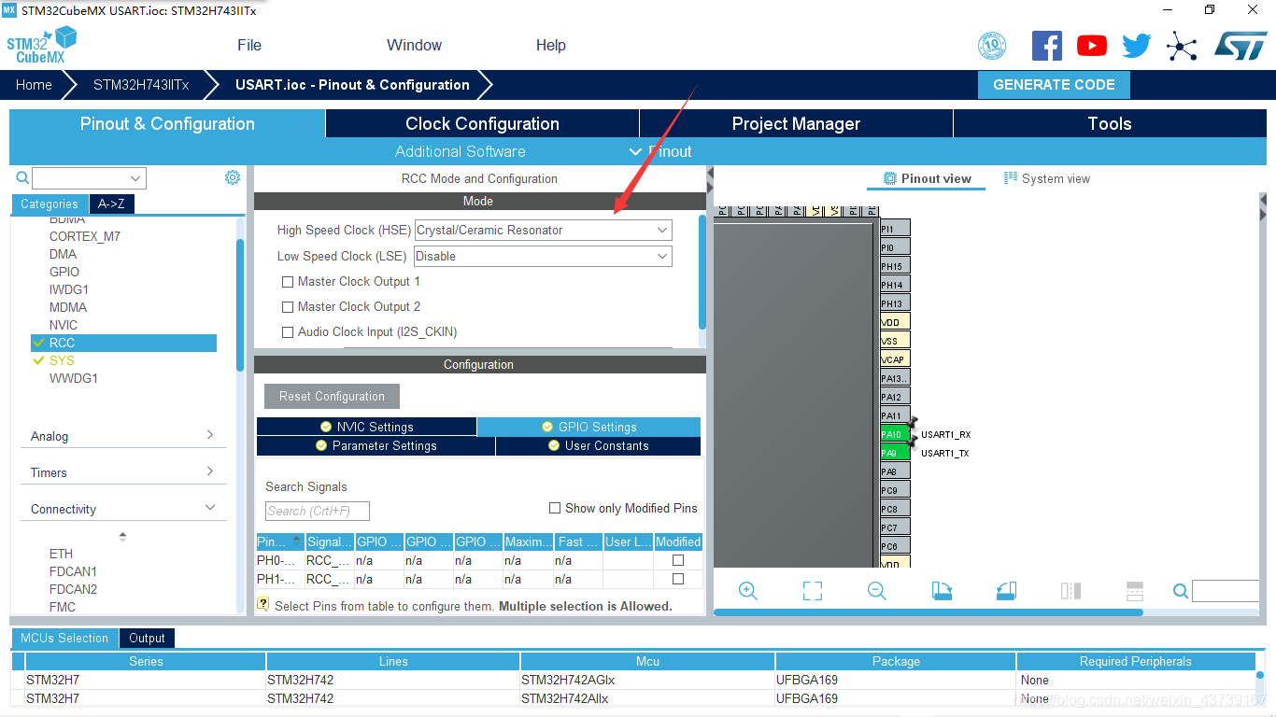Open the NVIC Settings tab
The height and width of the screenshot is (717, 1276).
[366, 427]
